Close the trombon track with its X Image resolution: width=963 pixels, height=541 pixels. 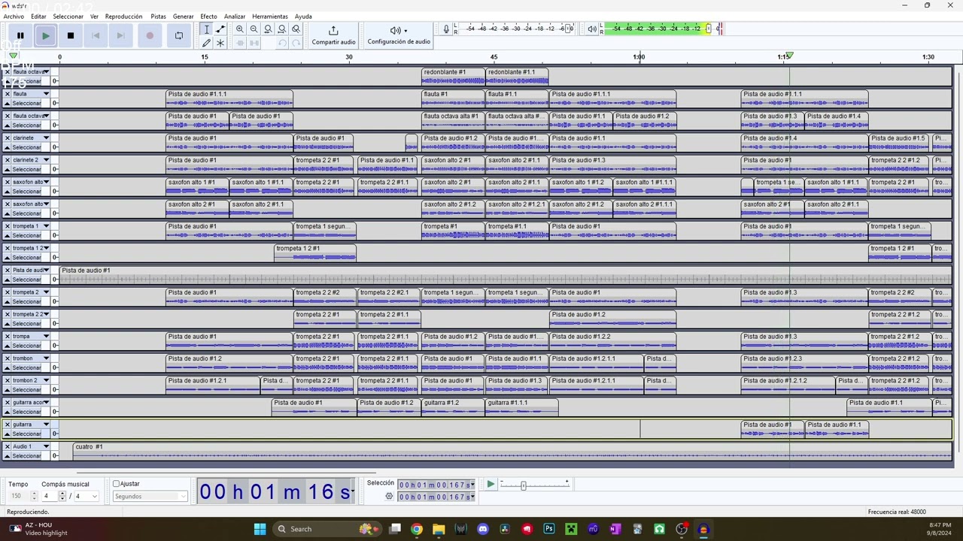coord(8,358)
